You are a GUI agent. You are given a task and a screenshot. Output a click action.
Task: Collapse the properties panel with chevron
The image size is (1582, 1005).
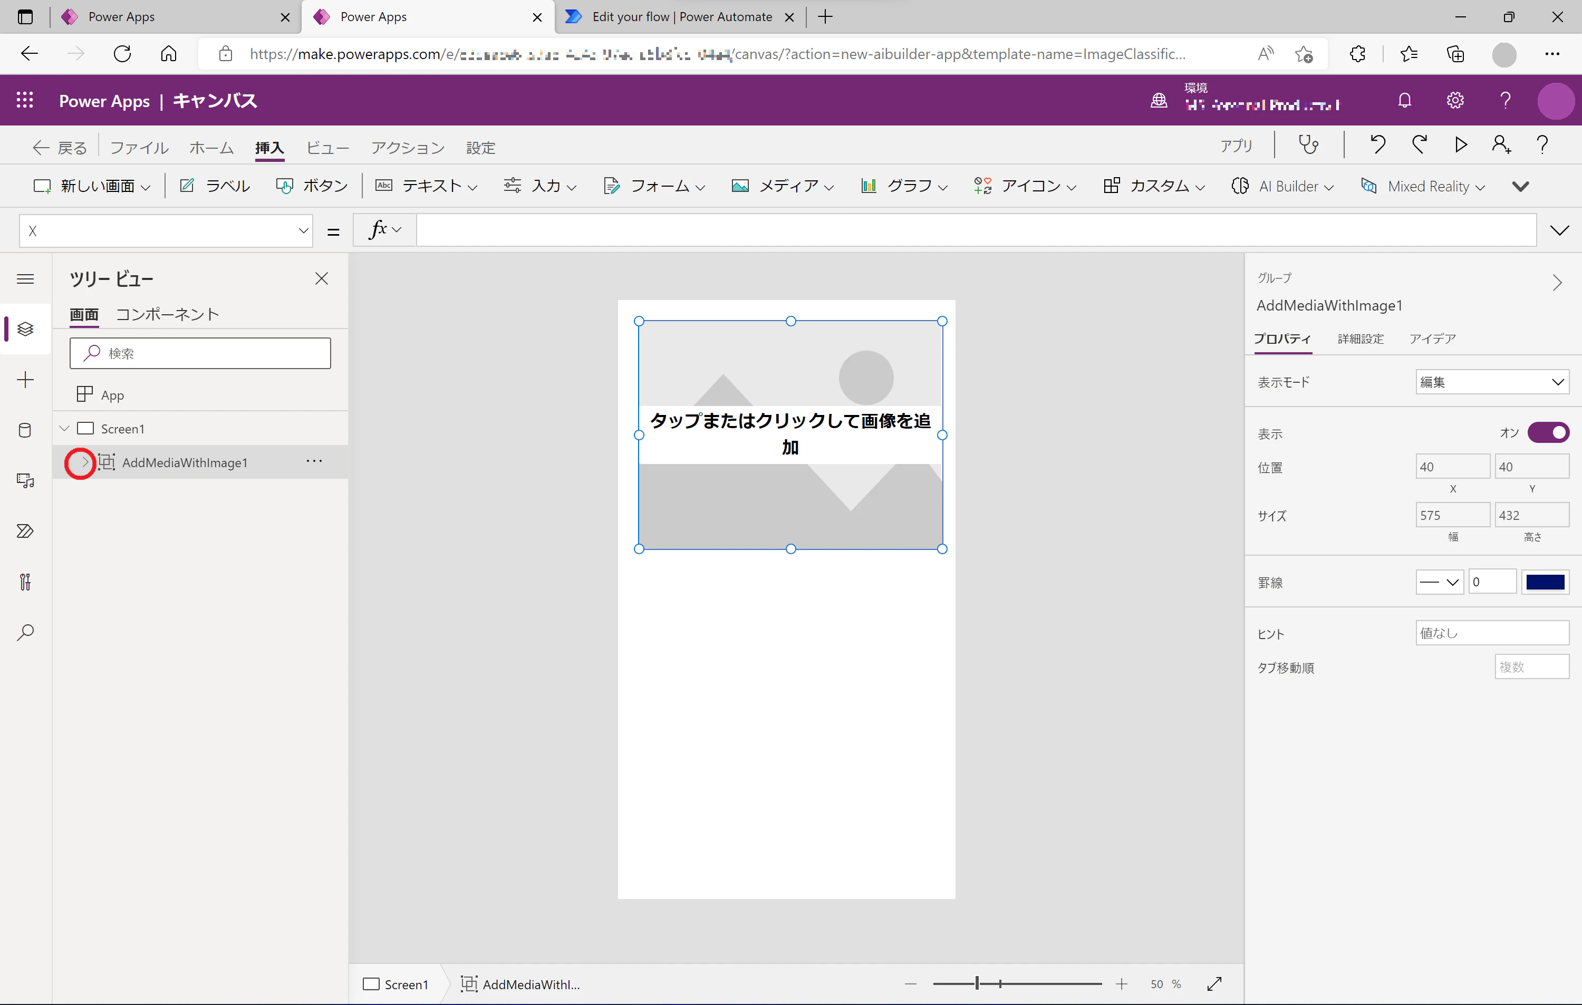(x=1557, y=283)
